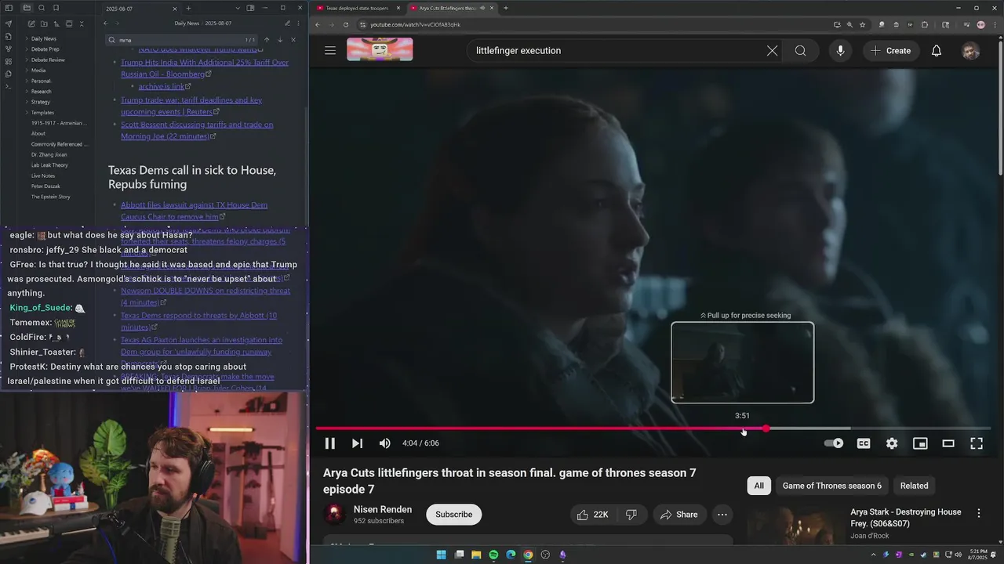Expand the Debate Review folder
The height and width of the screenshot is (564, 1004).
tap(48, 60)
